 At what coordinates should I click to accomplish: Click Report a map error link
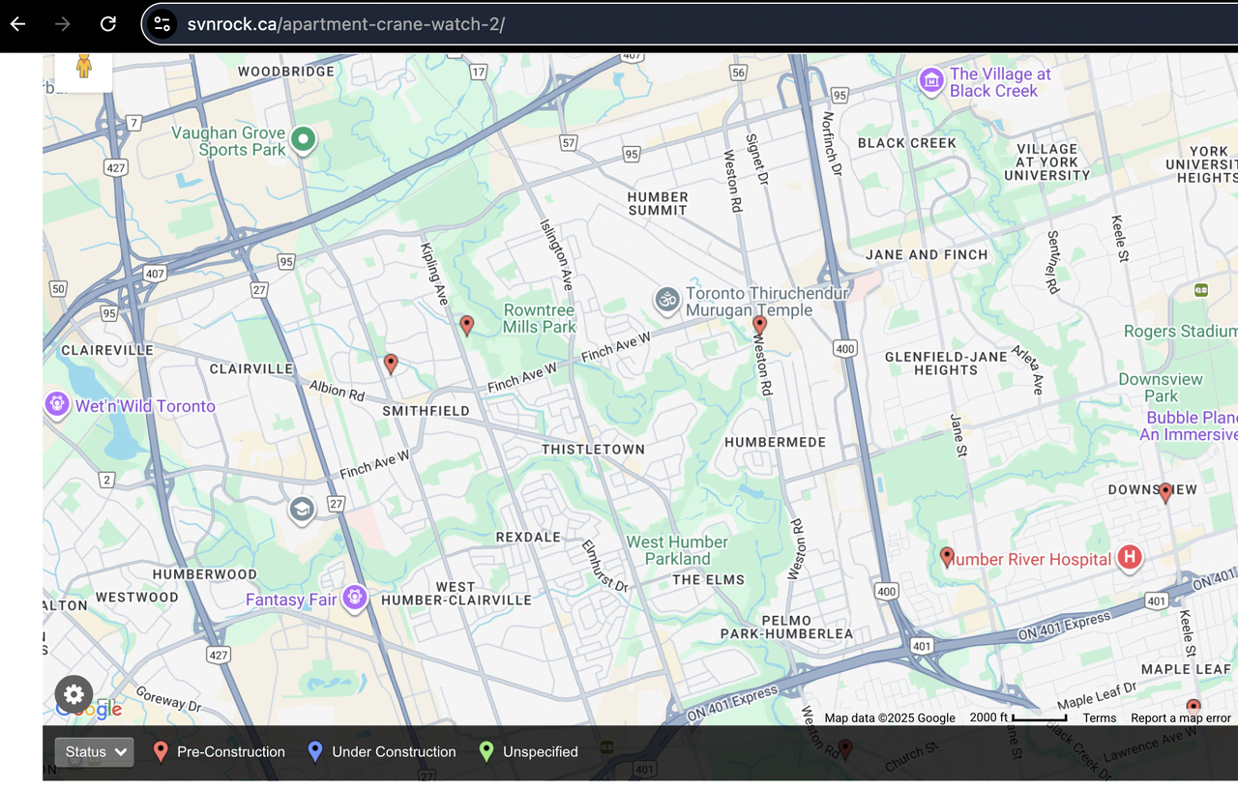(1180, 717)
